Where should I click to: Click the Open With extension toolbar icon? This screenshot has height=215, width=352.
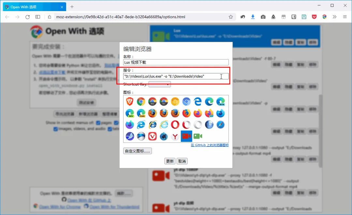click(x=324, y=17)
